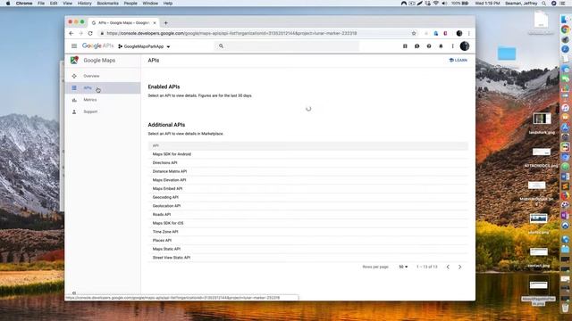Open the help question mark icon
Screen dimensions: 572x321
click(x=429, y=46)
